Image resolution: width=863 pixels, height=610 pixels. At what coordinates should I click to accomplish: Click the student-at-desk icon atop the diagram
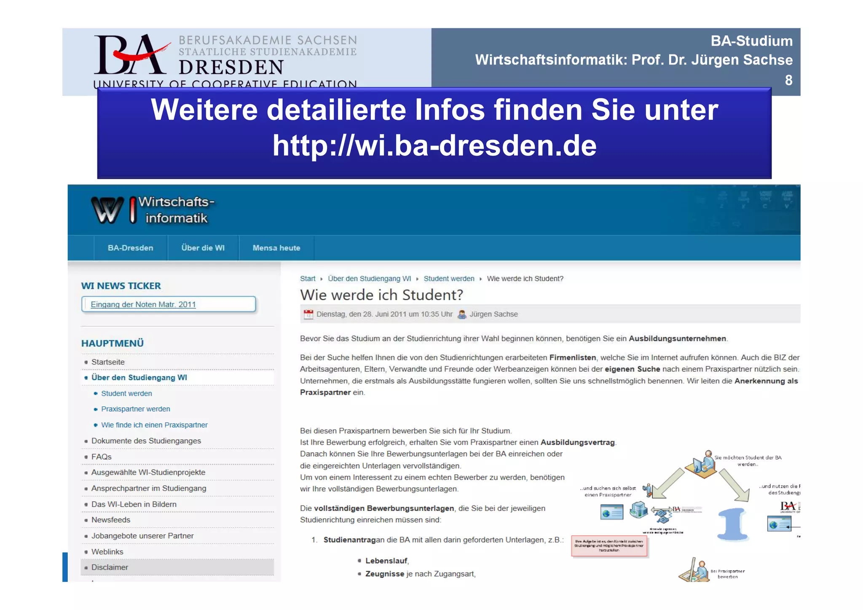click(x=701, y=464)
